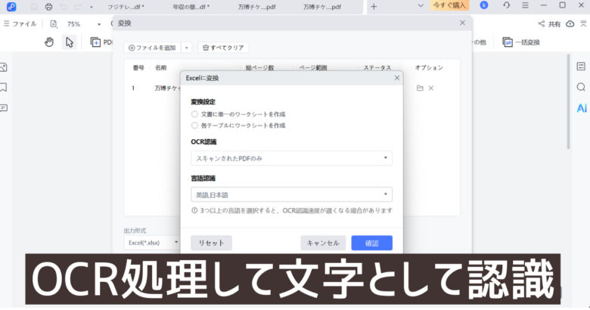This screenshot has width=590, height=310.
Task: Click the リセット reset button
Action: coord(211,243)
